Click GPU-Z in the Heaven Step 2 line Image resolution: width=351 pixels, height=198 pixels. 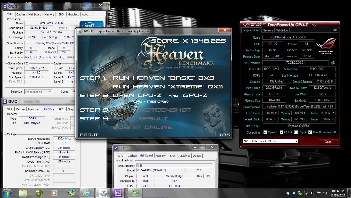point(195,95)
